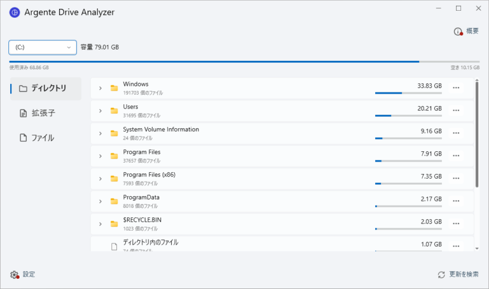Click 8018 個のファイル count text
This screenshot has width=489, height=289.
[140, 206]
